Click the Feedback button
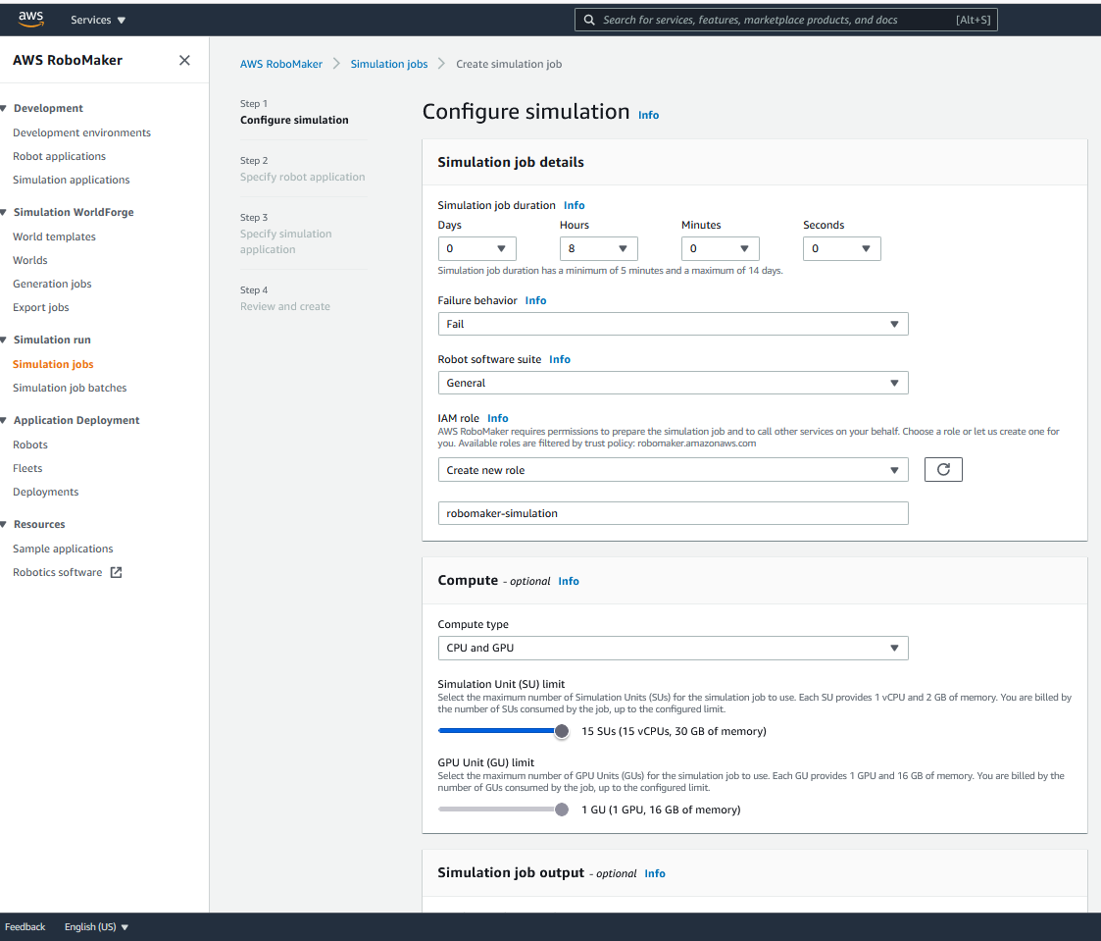This screenshot has width=1101, height=941. [25, 927]
